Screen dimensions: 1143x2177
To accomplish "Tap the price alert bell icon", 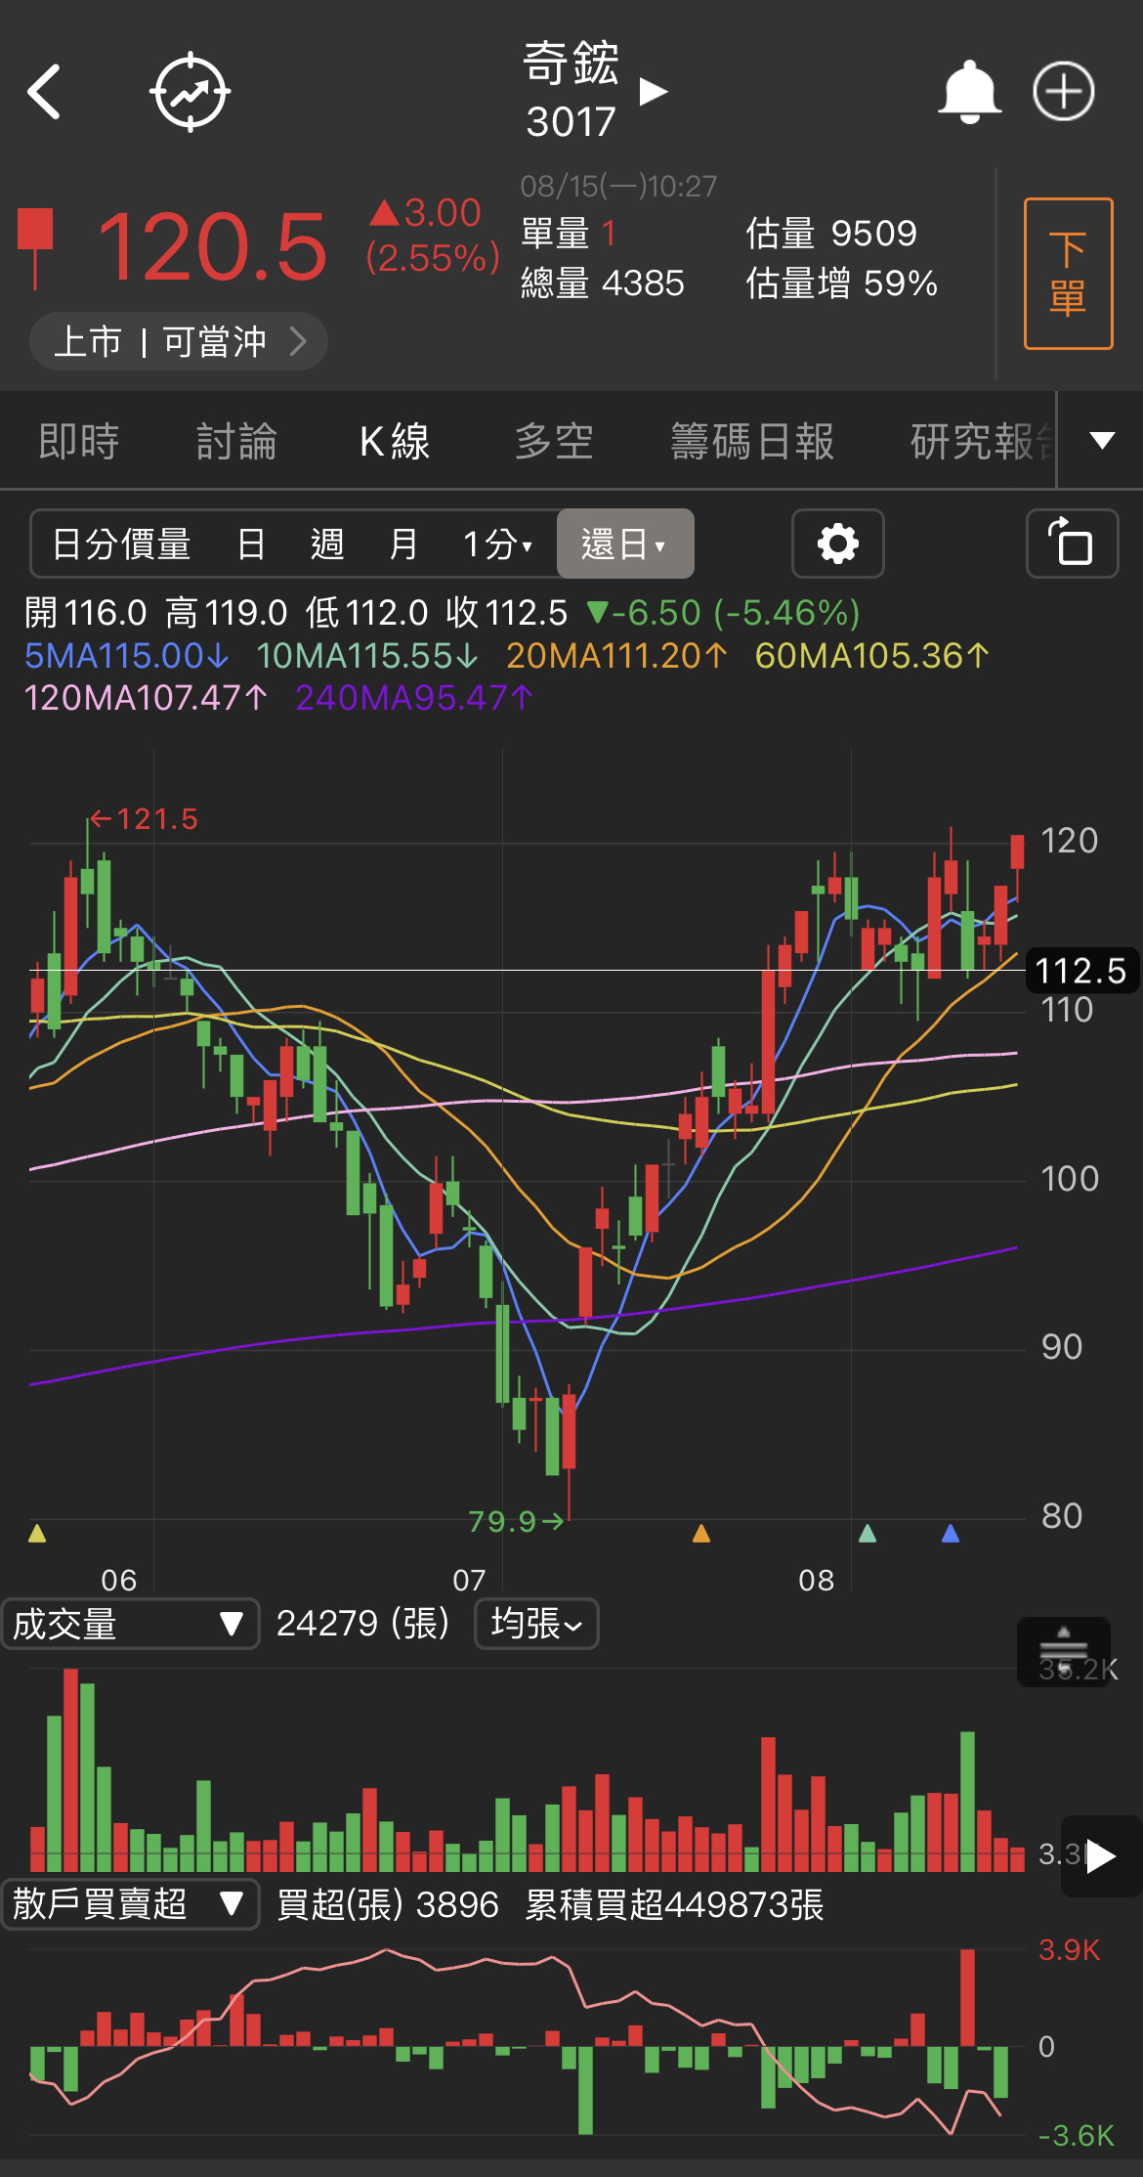I will (968, 93).
